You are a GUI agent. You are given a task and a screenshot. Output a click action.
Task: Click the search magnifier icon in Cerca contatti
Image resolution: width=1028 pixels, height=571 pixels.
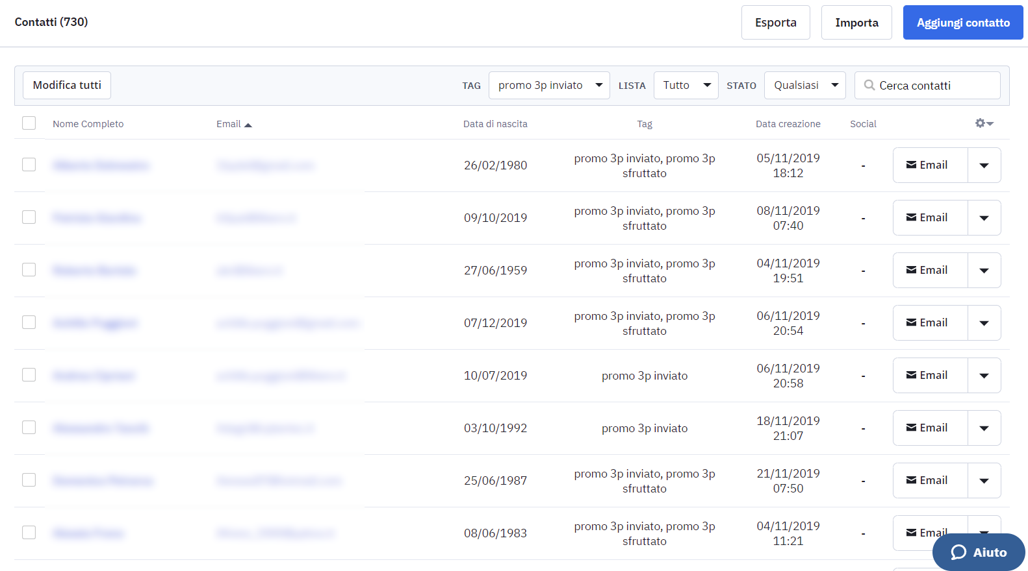pyautogui.click(x=869, y=85)
